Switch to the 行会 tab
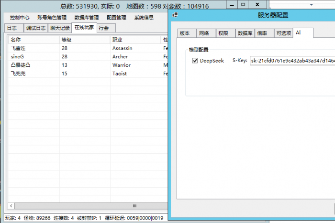 click(106, 28)
